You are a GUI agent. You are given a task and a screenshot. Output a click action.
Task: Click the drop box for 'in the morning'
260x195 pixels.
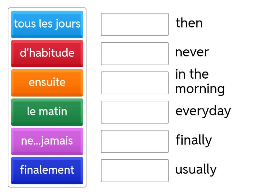click(135, 83)
